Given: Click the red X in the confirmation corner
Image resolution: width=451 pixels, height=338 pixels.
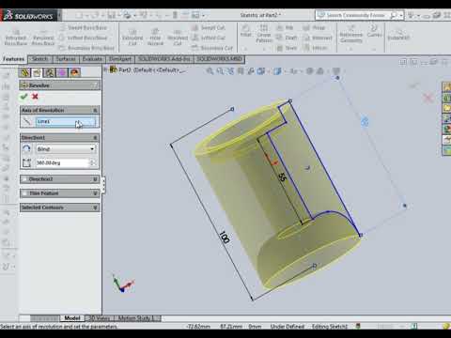Looking at the screenshot, I should [x=428, y=98].
